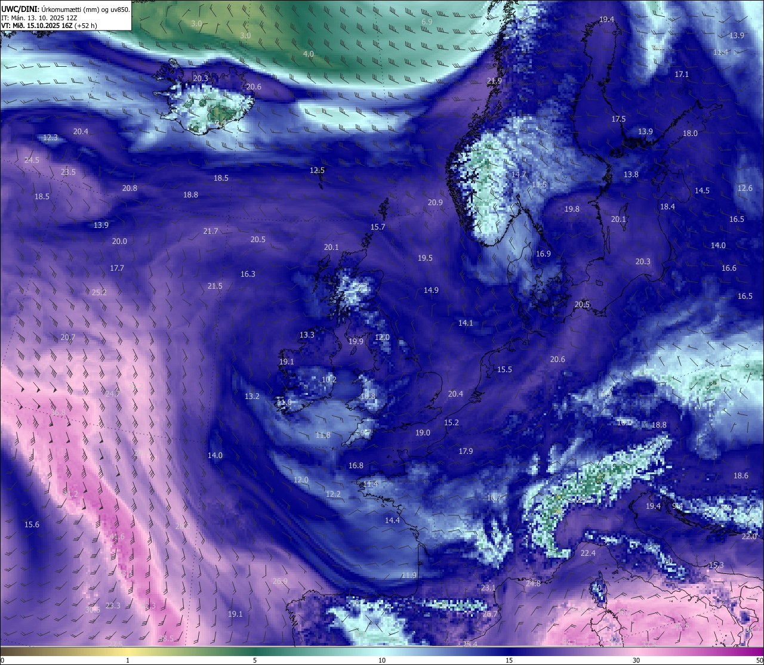Click the map value 19.0
This screenshot has height=665, width=764.
coord(423,432)
